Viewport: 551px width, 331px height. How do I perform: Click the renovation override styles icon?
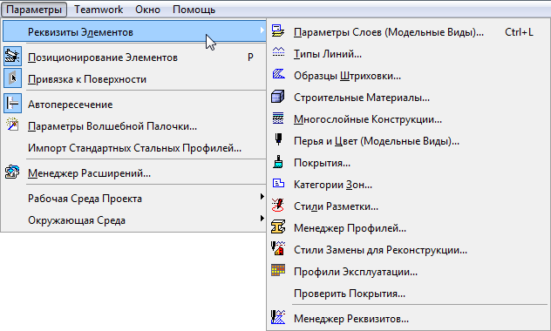coord(278,247)
